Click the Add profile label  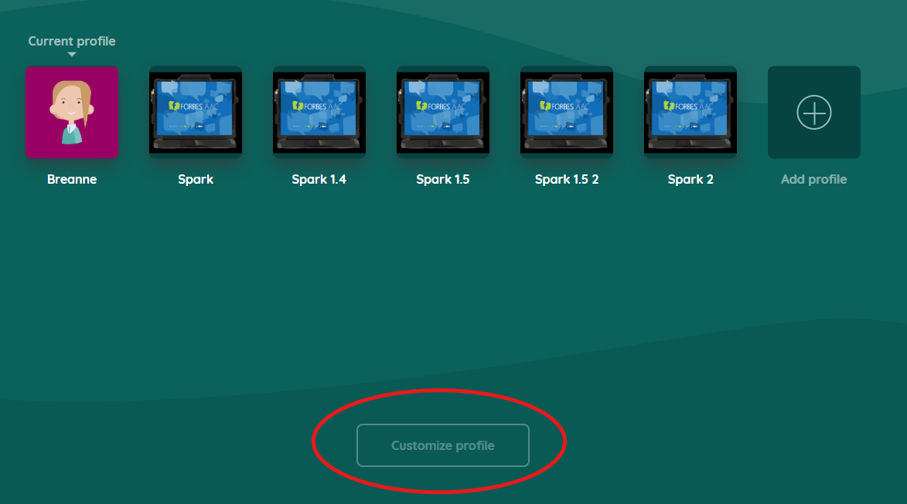point(813,179)
